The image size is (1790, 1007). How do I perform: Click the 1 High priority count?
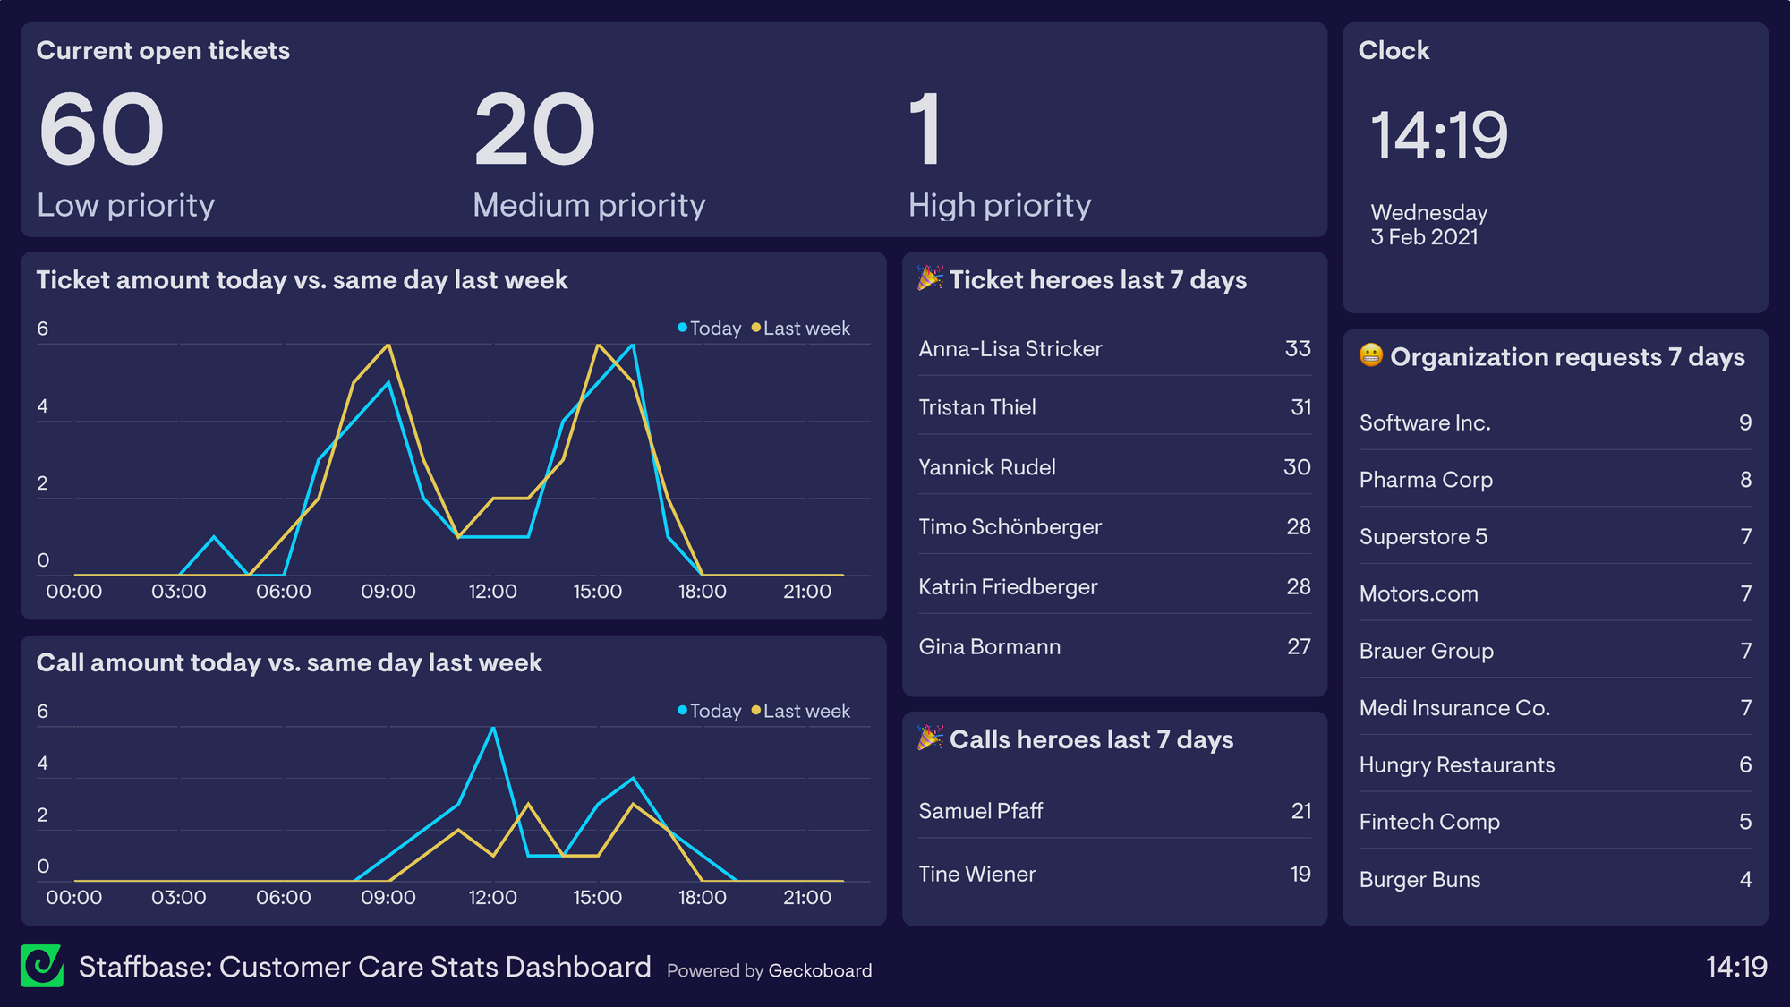tap(925, 130)
